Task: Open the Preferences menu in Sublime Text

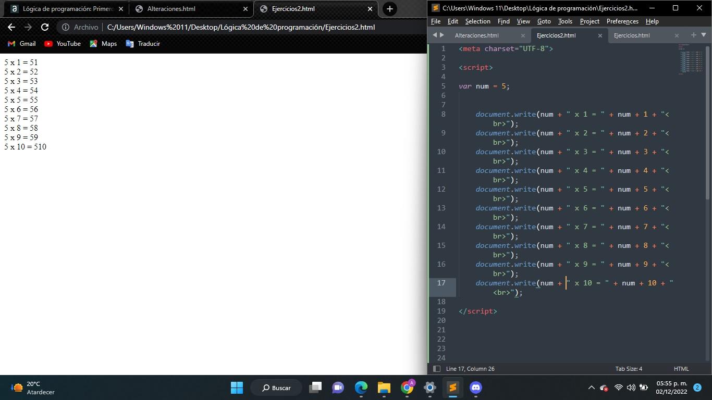Action: click(x=622, y=21)
